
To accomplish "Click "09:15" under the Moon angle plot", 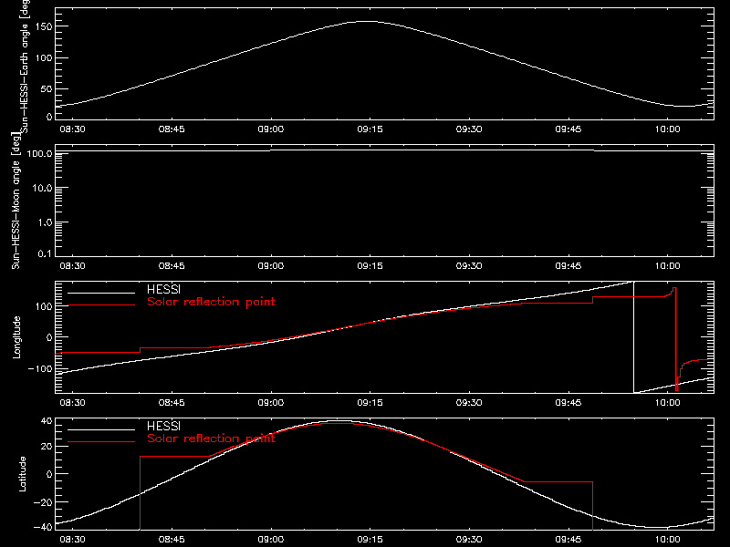I will click(x=370, y=266).
